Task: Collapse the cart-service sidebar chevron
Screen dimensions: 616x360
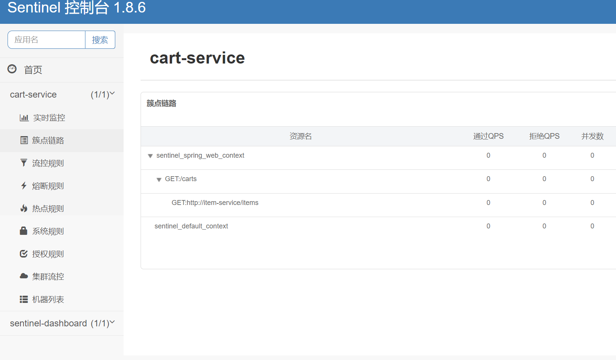Action: coord(112,93)
